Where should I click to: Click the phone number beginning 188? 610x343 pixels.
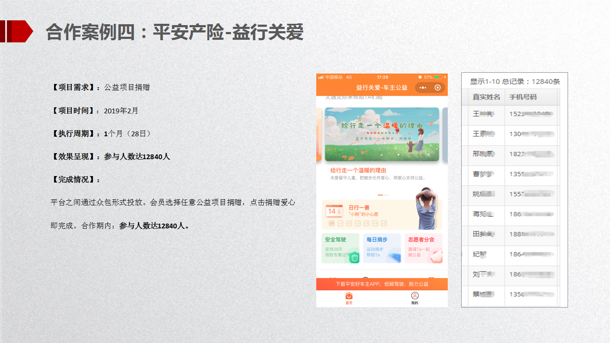click(532, 234)
